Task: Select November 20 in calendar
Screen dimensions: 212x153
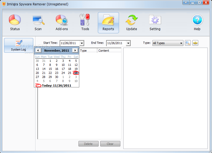Action: click(37, 73)
